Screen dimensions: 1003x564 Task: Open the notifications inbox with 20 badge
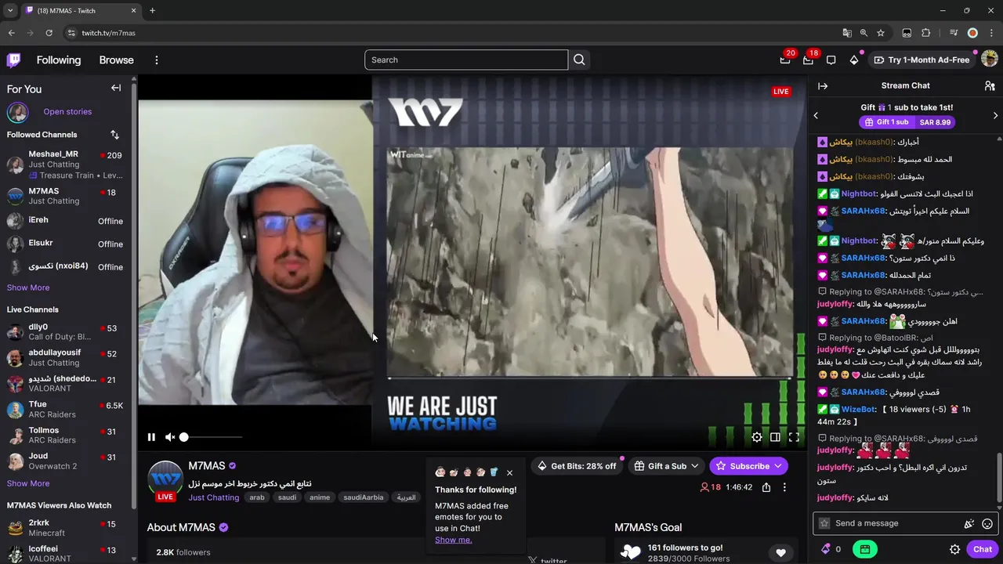tap(785, 60)
